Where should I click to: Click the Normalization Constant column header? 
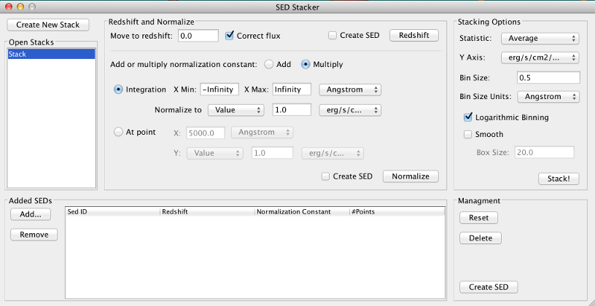302,212
